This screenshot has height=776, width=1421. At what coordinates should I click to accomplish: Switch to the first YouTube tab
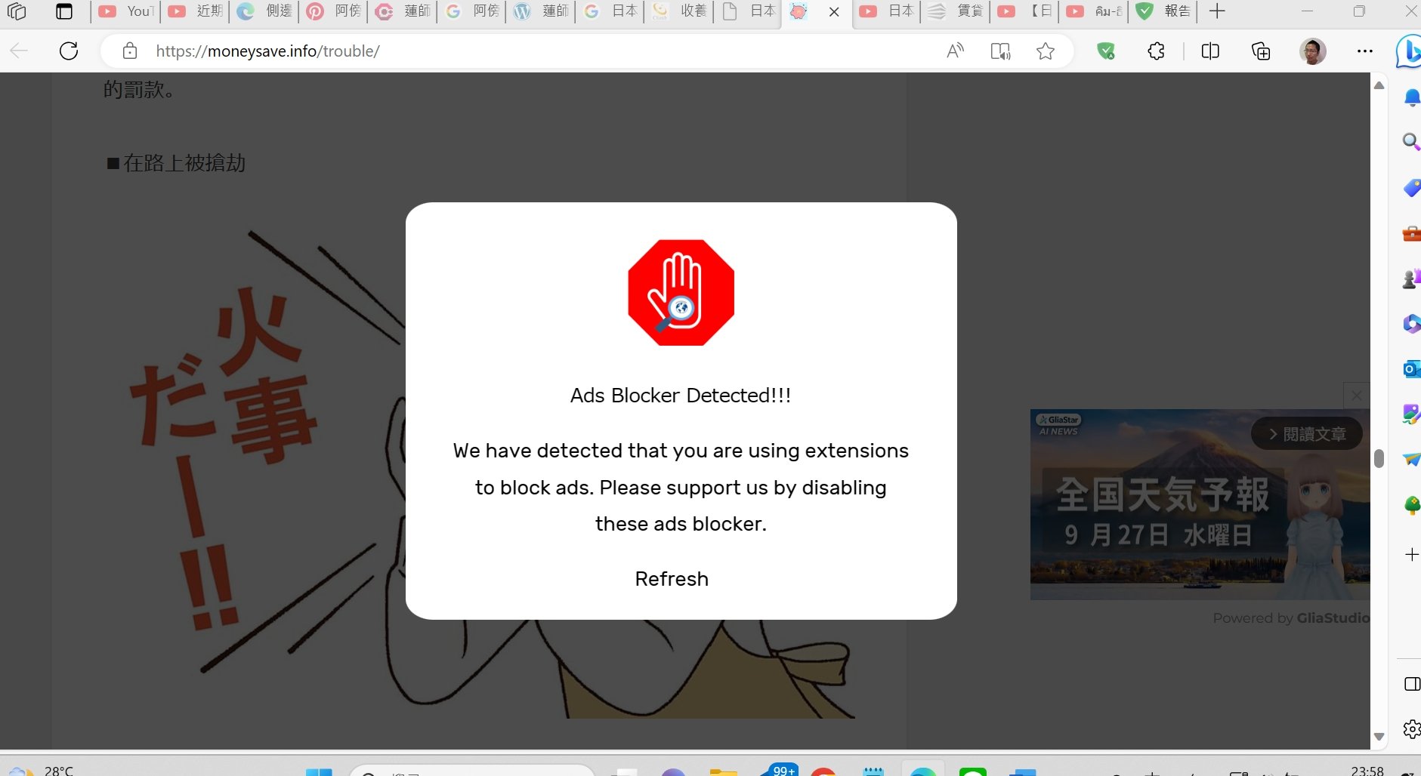pos(125,11)
